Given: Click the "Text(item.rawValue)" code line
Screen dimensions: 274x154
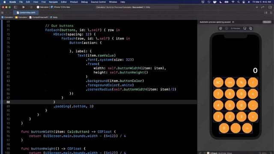Looking at the screenshot, I should click(97, 56).
